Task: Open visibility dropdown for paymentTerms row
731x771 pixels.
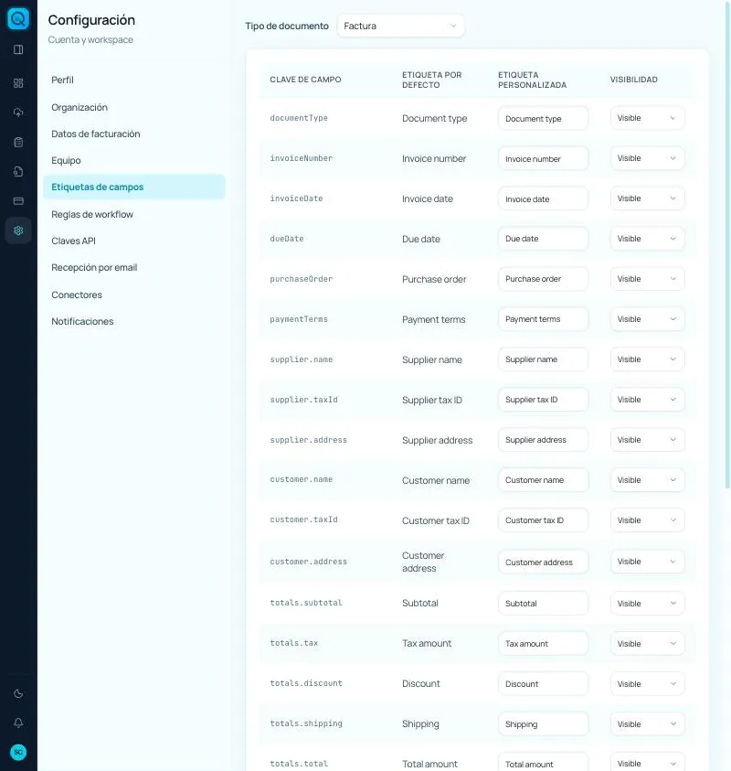Action: (x=647, y=319)
